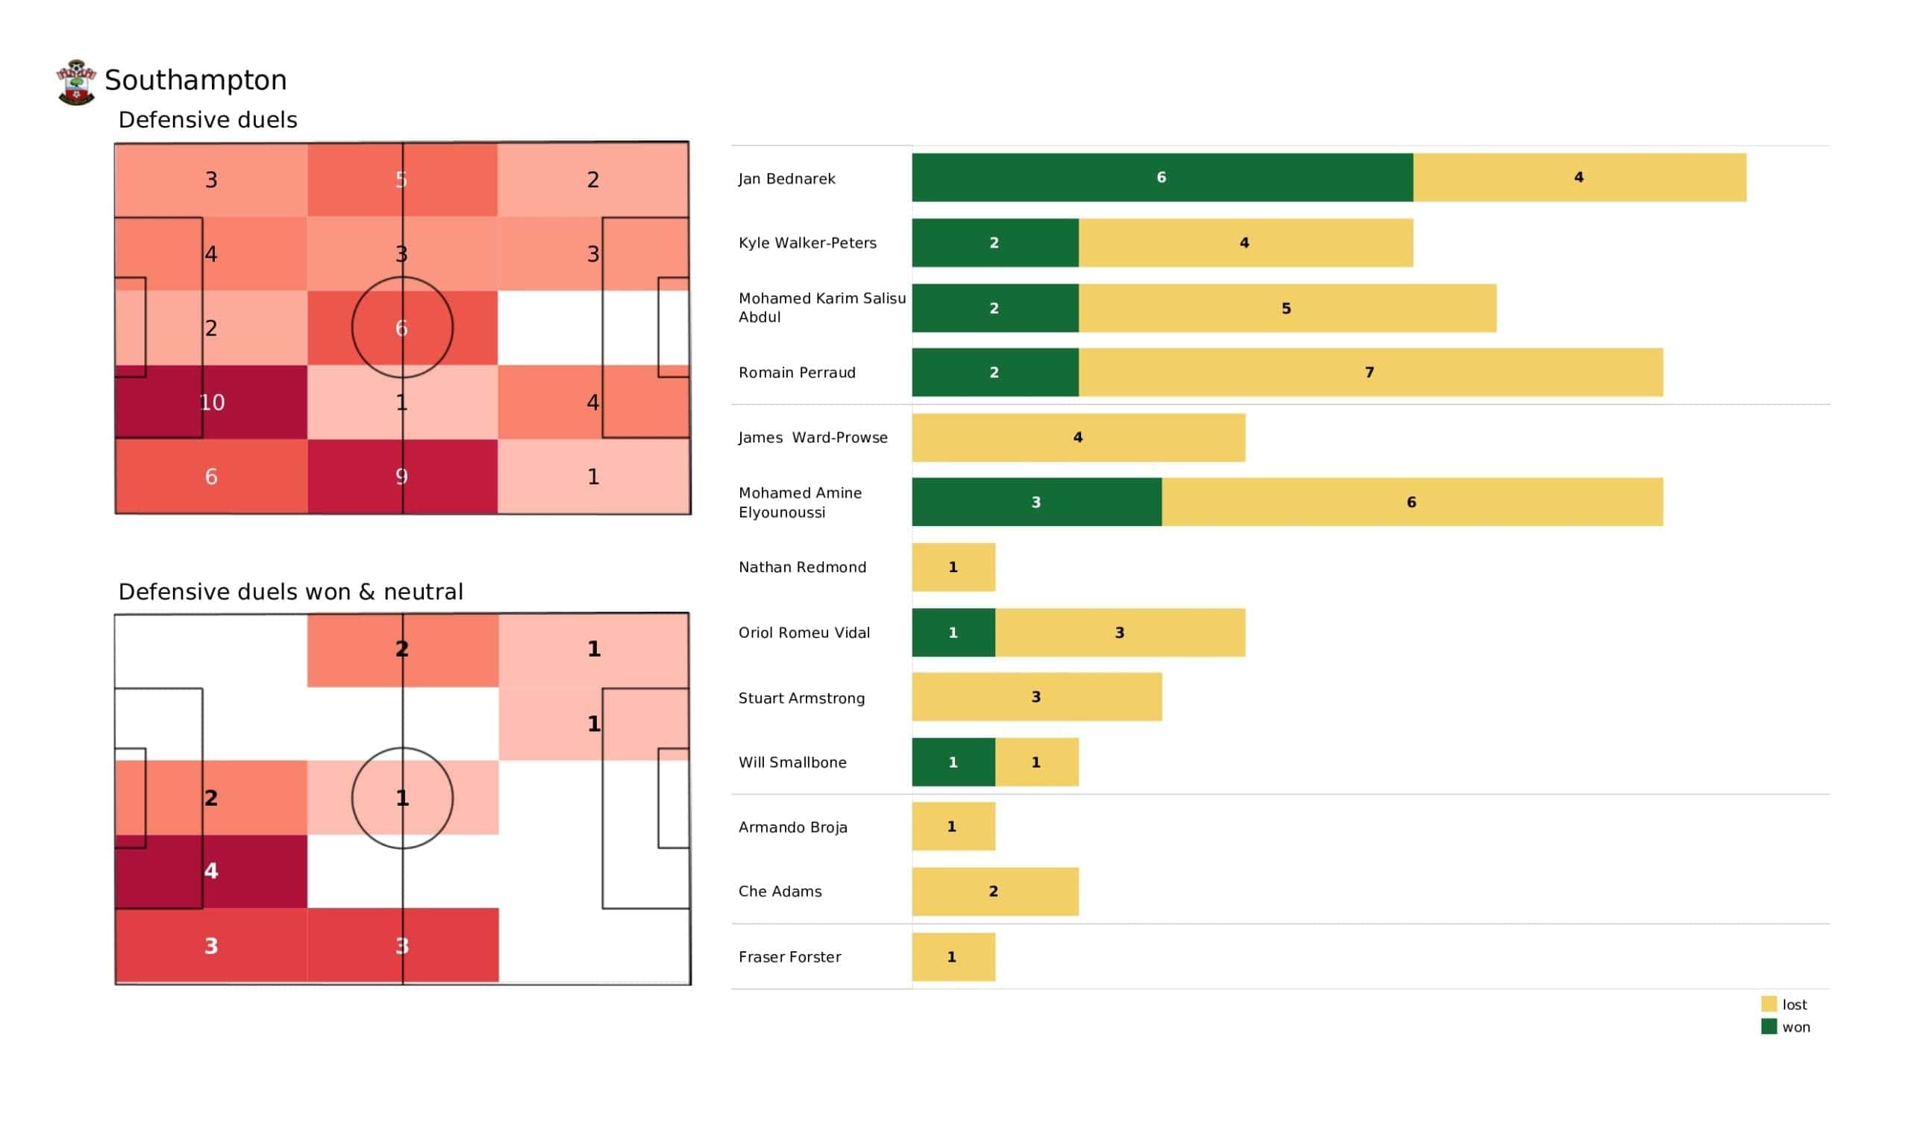1910x1122 pixels.
Task: Click Mohamed Karim Salisu Abdul's lost bar
Action: pyautogui.click(x=1287, y=308)
